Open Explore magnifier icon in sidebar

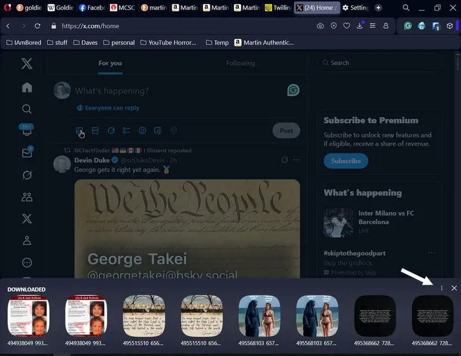tap(27, 109)
